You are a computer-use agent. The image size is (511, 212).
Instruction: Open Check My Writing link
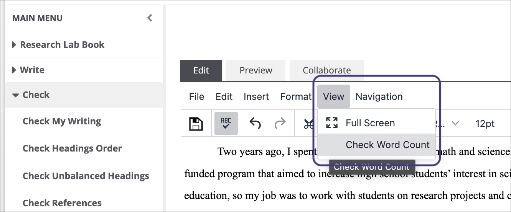click(62, 121)
